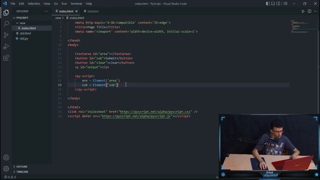Open the Manage gear icon
The image size is (320, 180).
coord(6,168)
